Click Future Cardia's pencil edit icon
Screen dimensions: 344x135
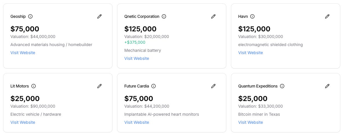[x=213, y=86]
